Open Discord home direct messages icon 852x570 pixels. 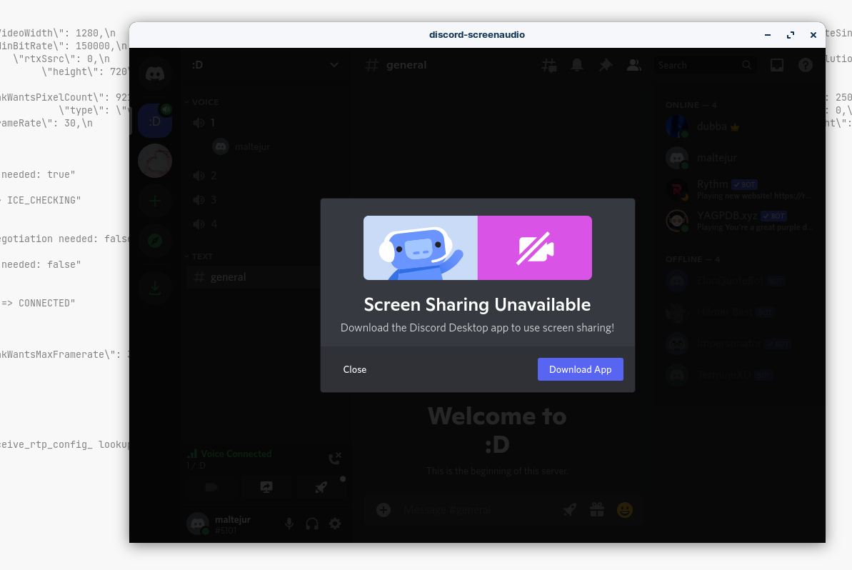(x=155, y=74)
